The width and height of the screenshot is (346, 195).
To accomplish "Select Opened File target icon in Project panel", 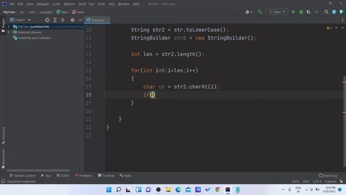I will (x=47, y=20).
